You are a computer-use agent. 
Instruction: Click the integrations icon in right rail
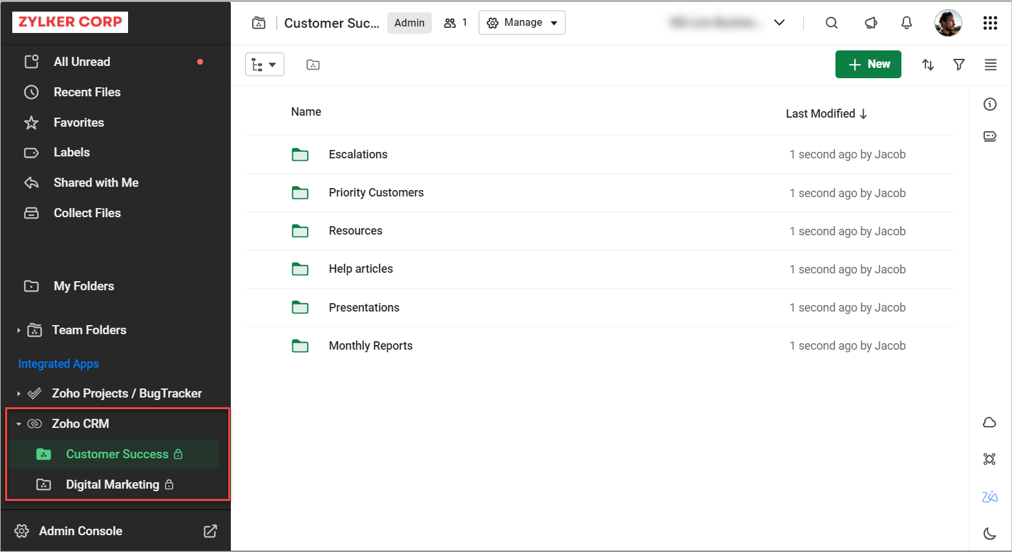(989, 459)
